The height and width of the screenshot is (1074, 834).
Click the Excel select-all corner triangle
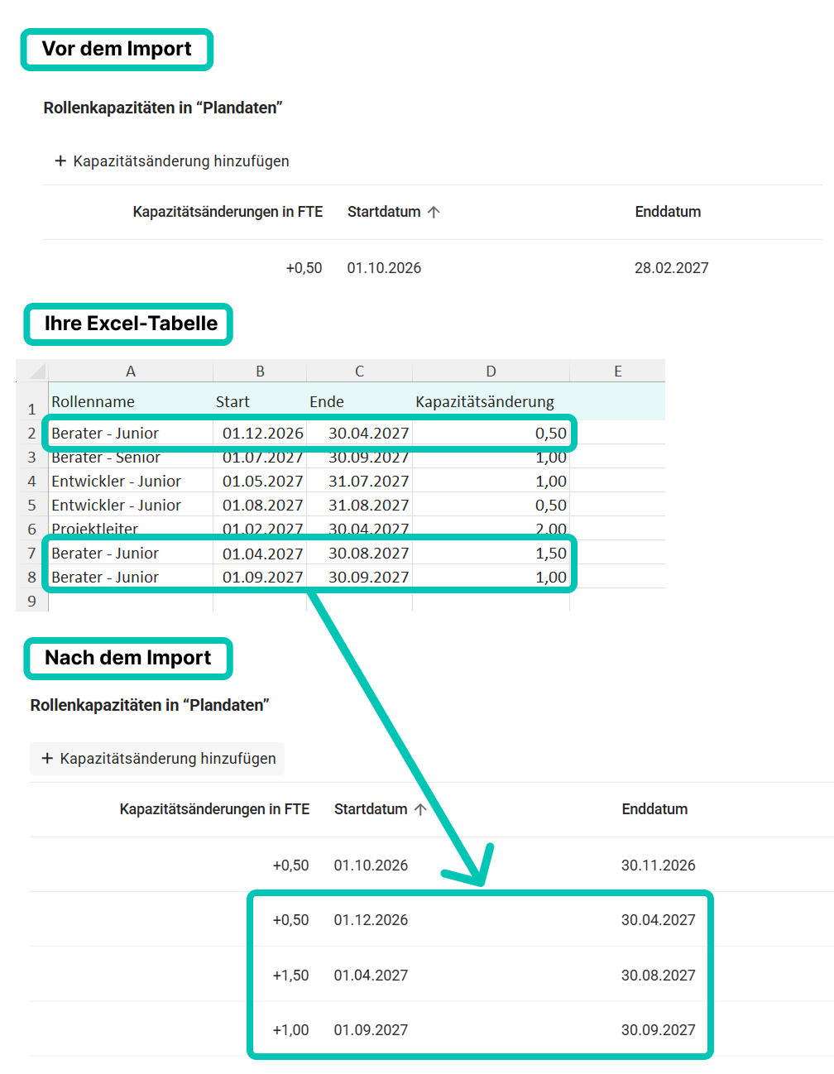pos(36,372)
